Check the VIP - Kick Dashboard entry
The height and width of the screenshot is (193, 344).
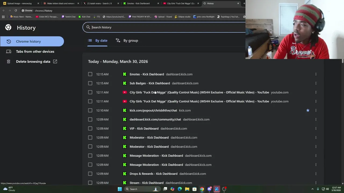pyautogui.click(x=90, y=128)
